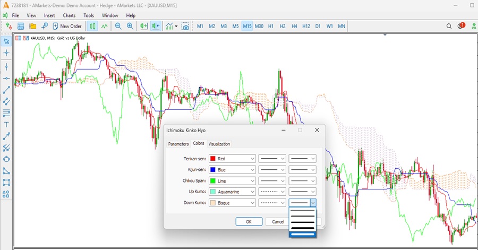Select the horizontal line tool
The height and width of the screenshot is (250, 478).
click(x=6, y=78)
